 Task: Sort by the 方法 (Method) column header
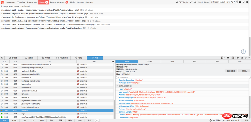click(x=15, y=61)
